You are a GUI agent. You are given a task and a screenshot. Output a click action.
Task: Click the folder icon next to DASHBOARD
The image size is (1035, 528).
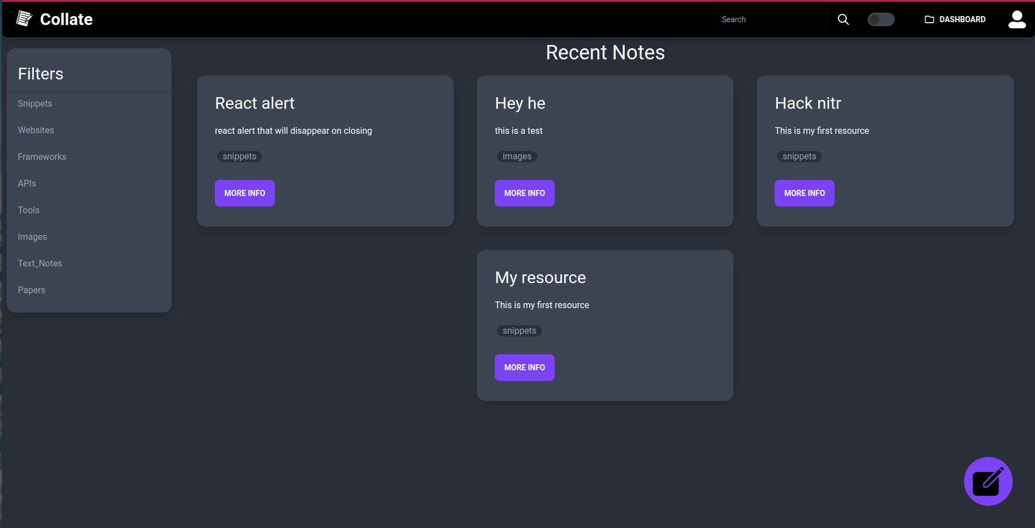pyautogui.click(x=928, y=19)
